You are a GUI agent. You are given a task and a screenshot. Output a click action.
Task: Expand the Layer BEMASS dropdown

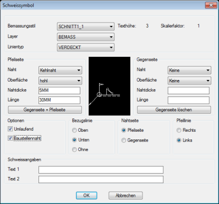tap(86, 37)
